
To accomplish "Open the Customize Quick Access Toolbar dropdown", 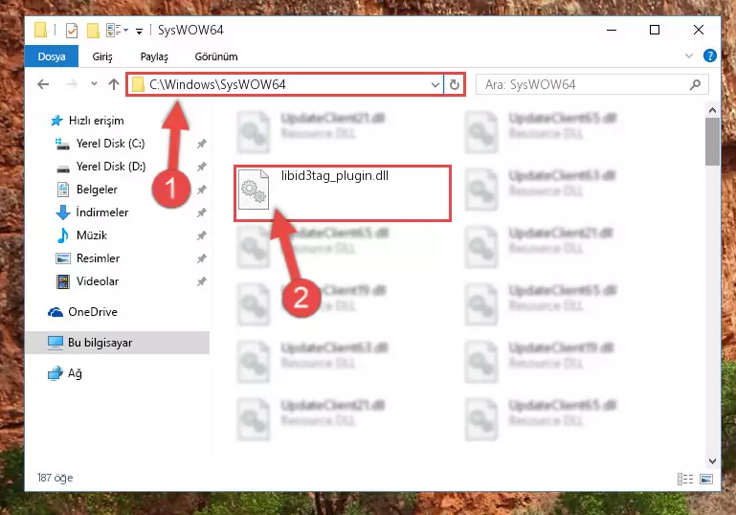I will point(139,32).
